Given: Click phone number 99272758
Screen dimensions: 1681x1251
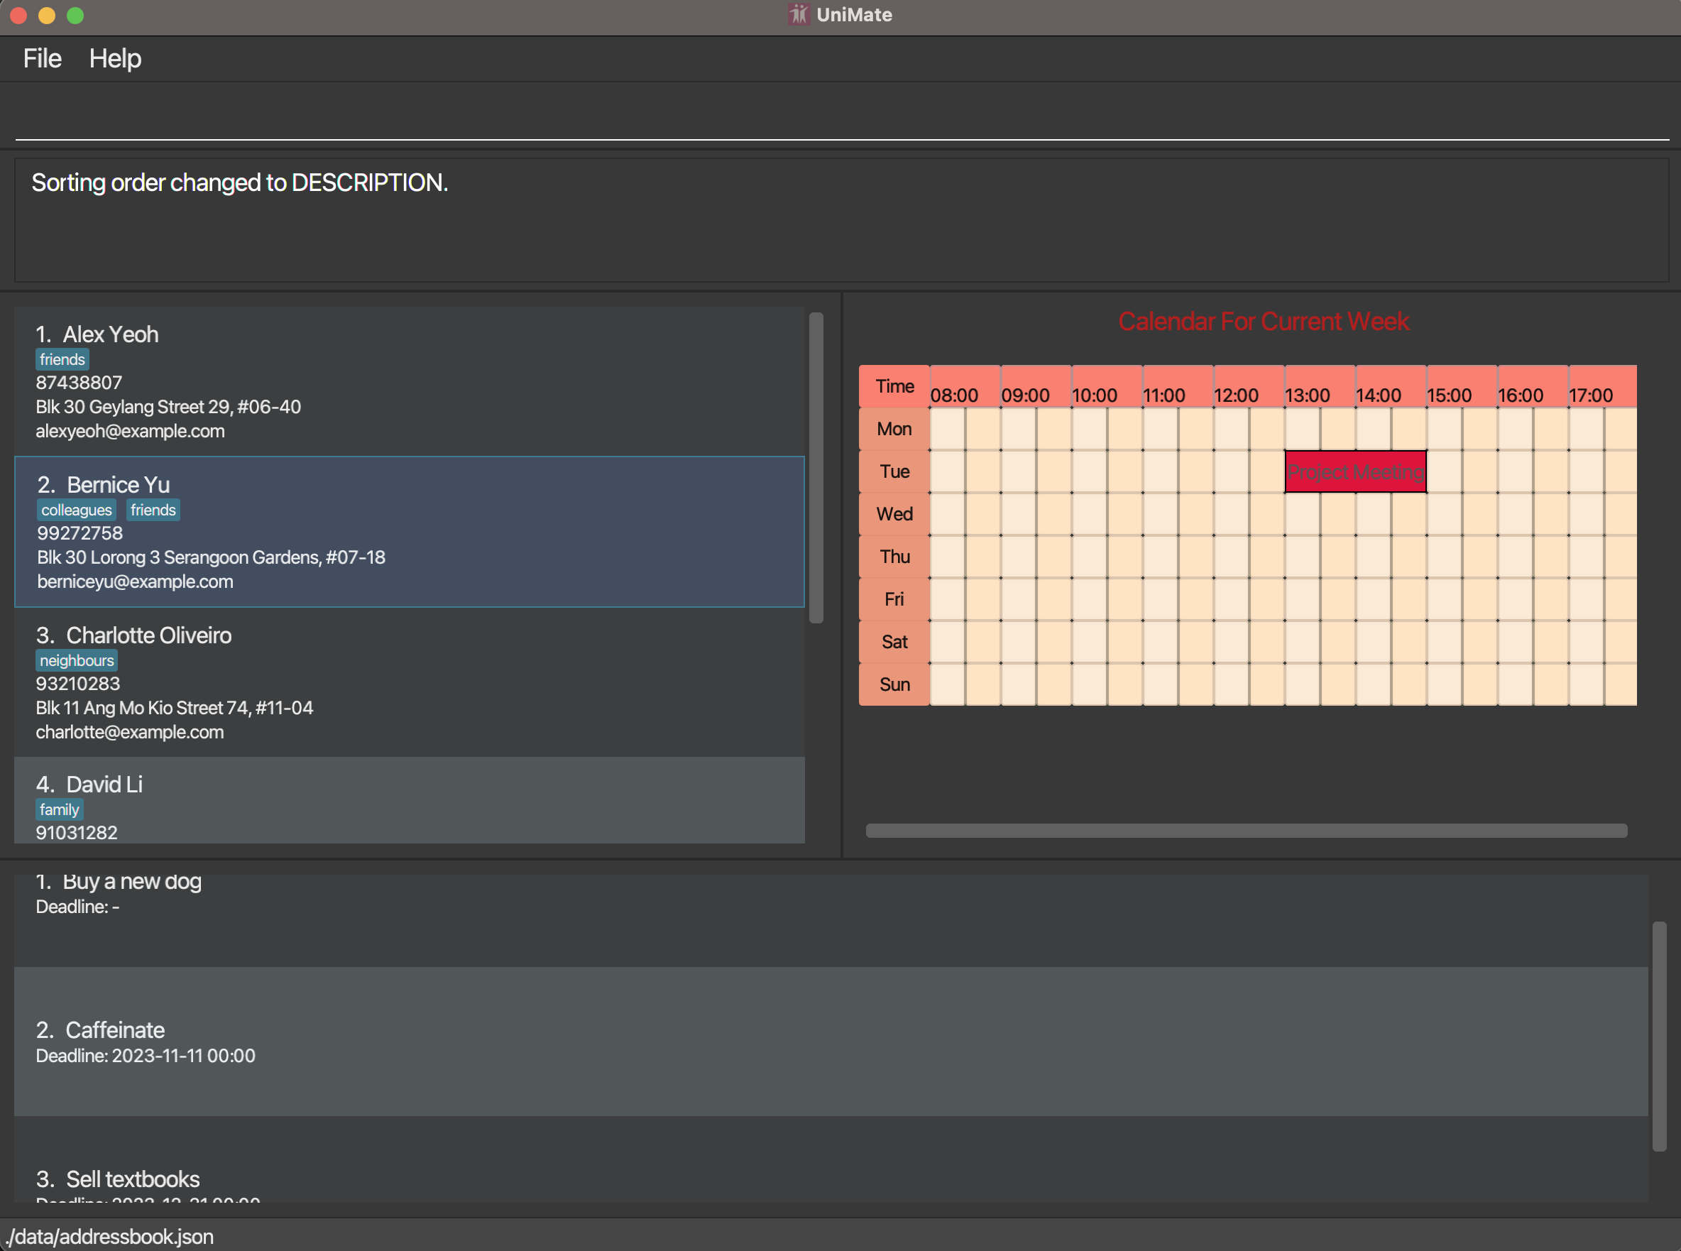Looking at the screenshot, I should click(x=80, y=533).
